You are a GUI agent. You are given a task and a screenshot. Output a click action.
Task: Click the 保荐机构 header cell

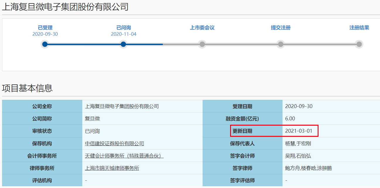(42, 143)
